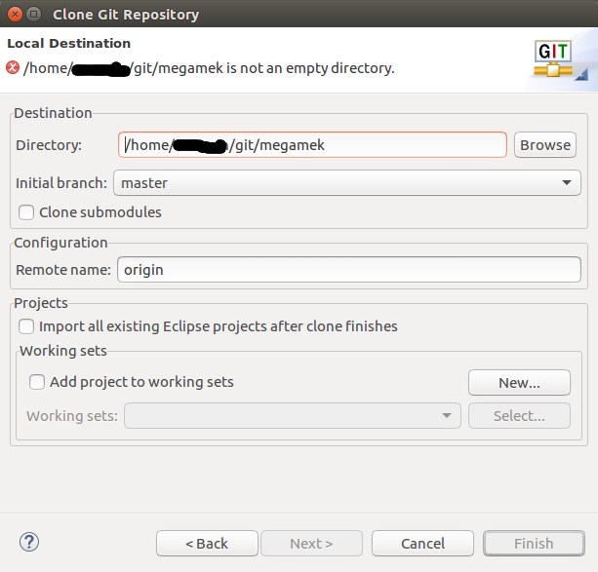
Task: Click the GIT wizard banner icon
Action: pyautogui.click(x=553, y=58)
